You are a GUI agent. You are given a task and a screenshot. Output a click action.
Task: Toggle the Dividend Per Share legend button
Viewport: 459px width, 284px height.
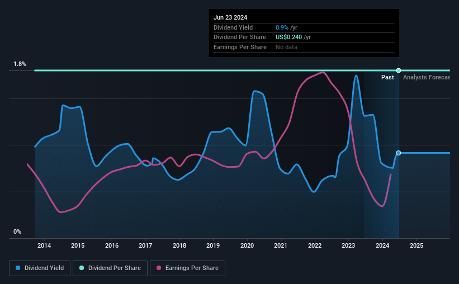(110, 268)
